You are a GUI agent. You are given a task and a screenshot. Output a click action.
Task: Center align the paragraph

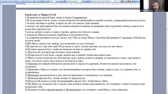[x=130, y=1]
